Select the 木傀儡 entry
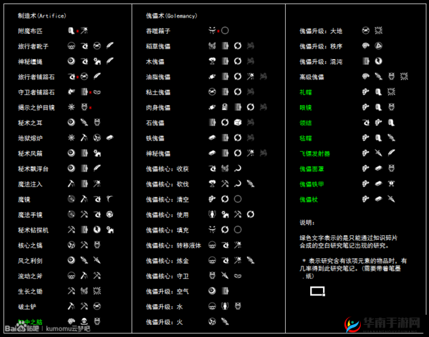The image size is (429, 337). click(x=155, y=61)
